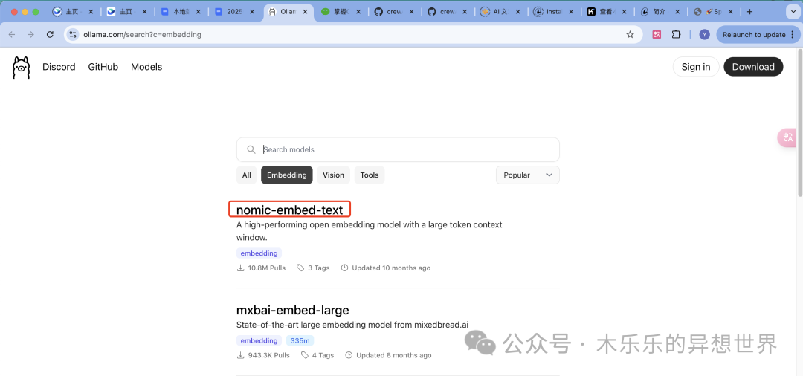Image resolution: width=803 pixels, height=376 pixels.
Task: Select the Embedding filter
Action: (x=287, y=175)
